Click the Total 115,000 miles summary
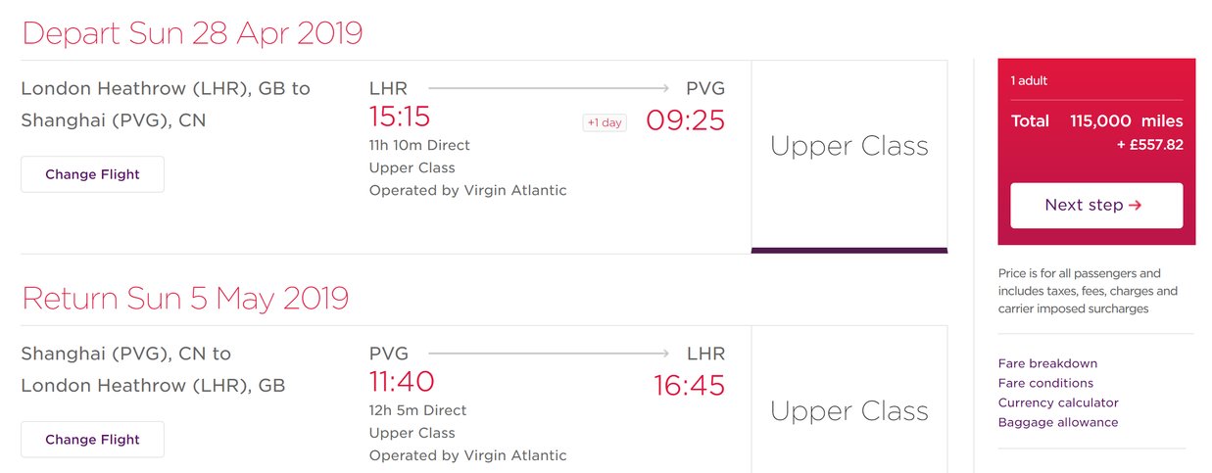 (x=1096, y=121)
